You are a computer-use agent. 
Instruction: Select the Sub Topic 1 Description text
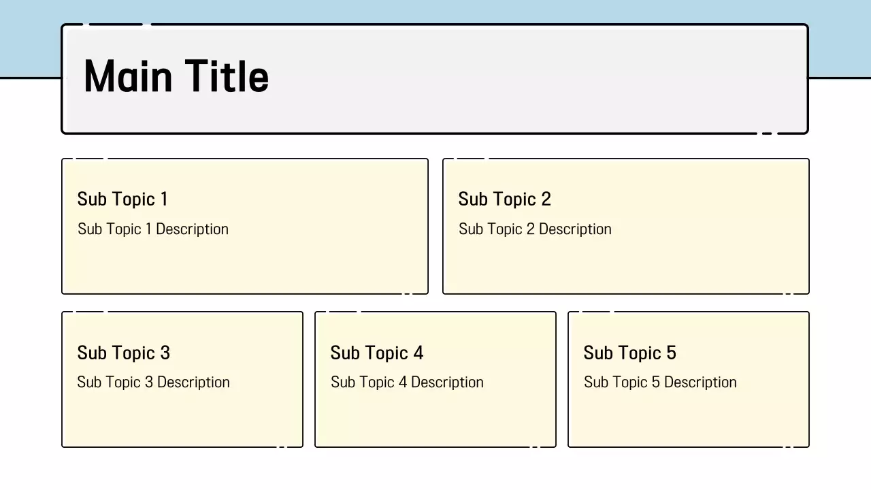pos(153,229)
